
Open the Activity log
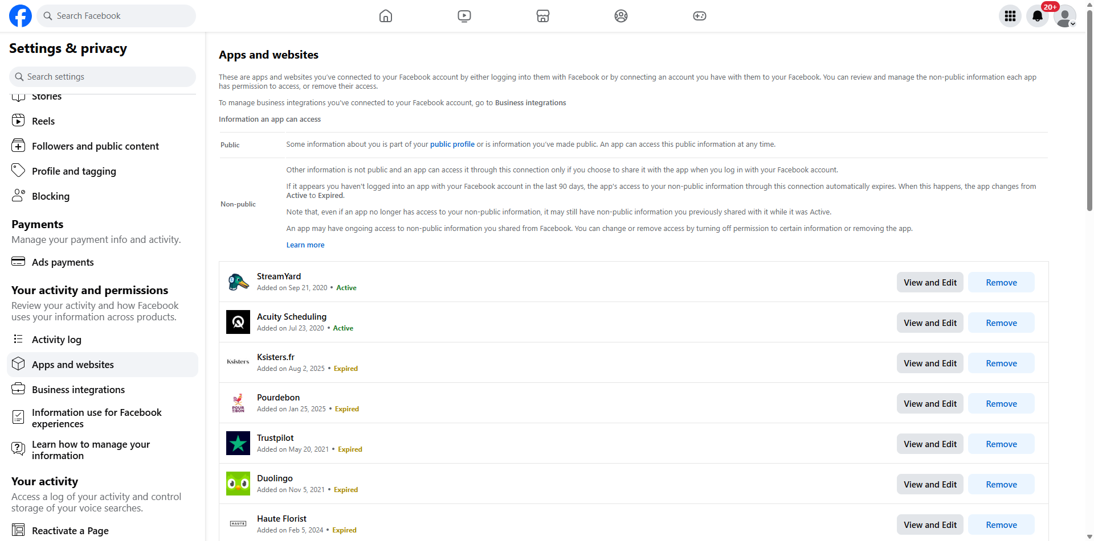click(x=56, y=339)
